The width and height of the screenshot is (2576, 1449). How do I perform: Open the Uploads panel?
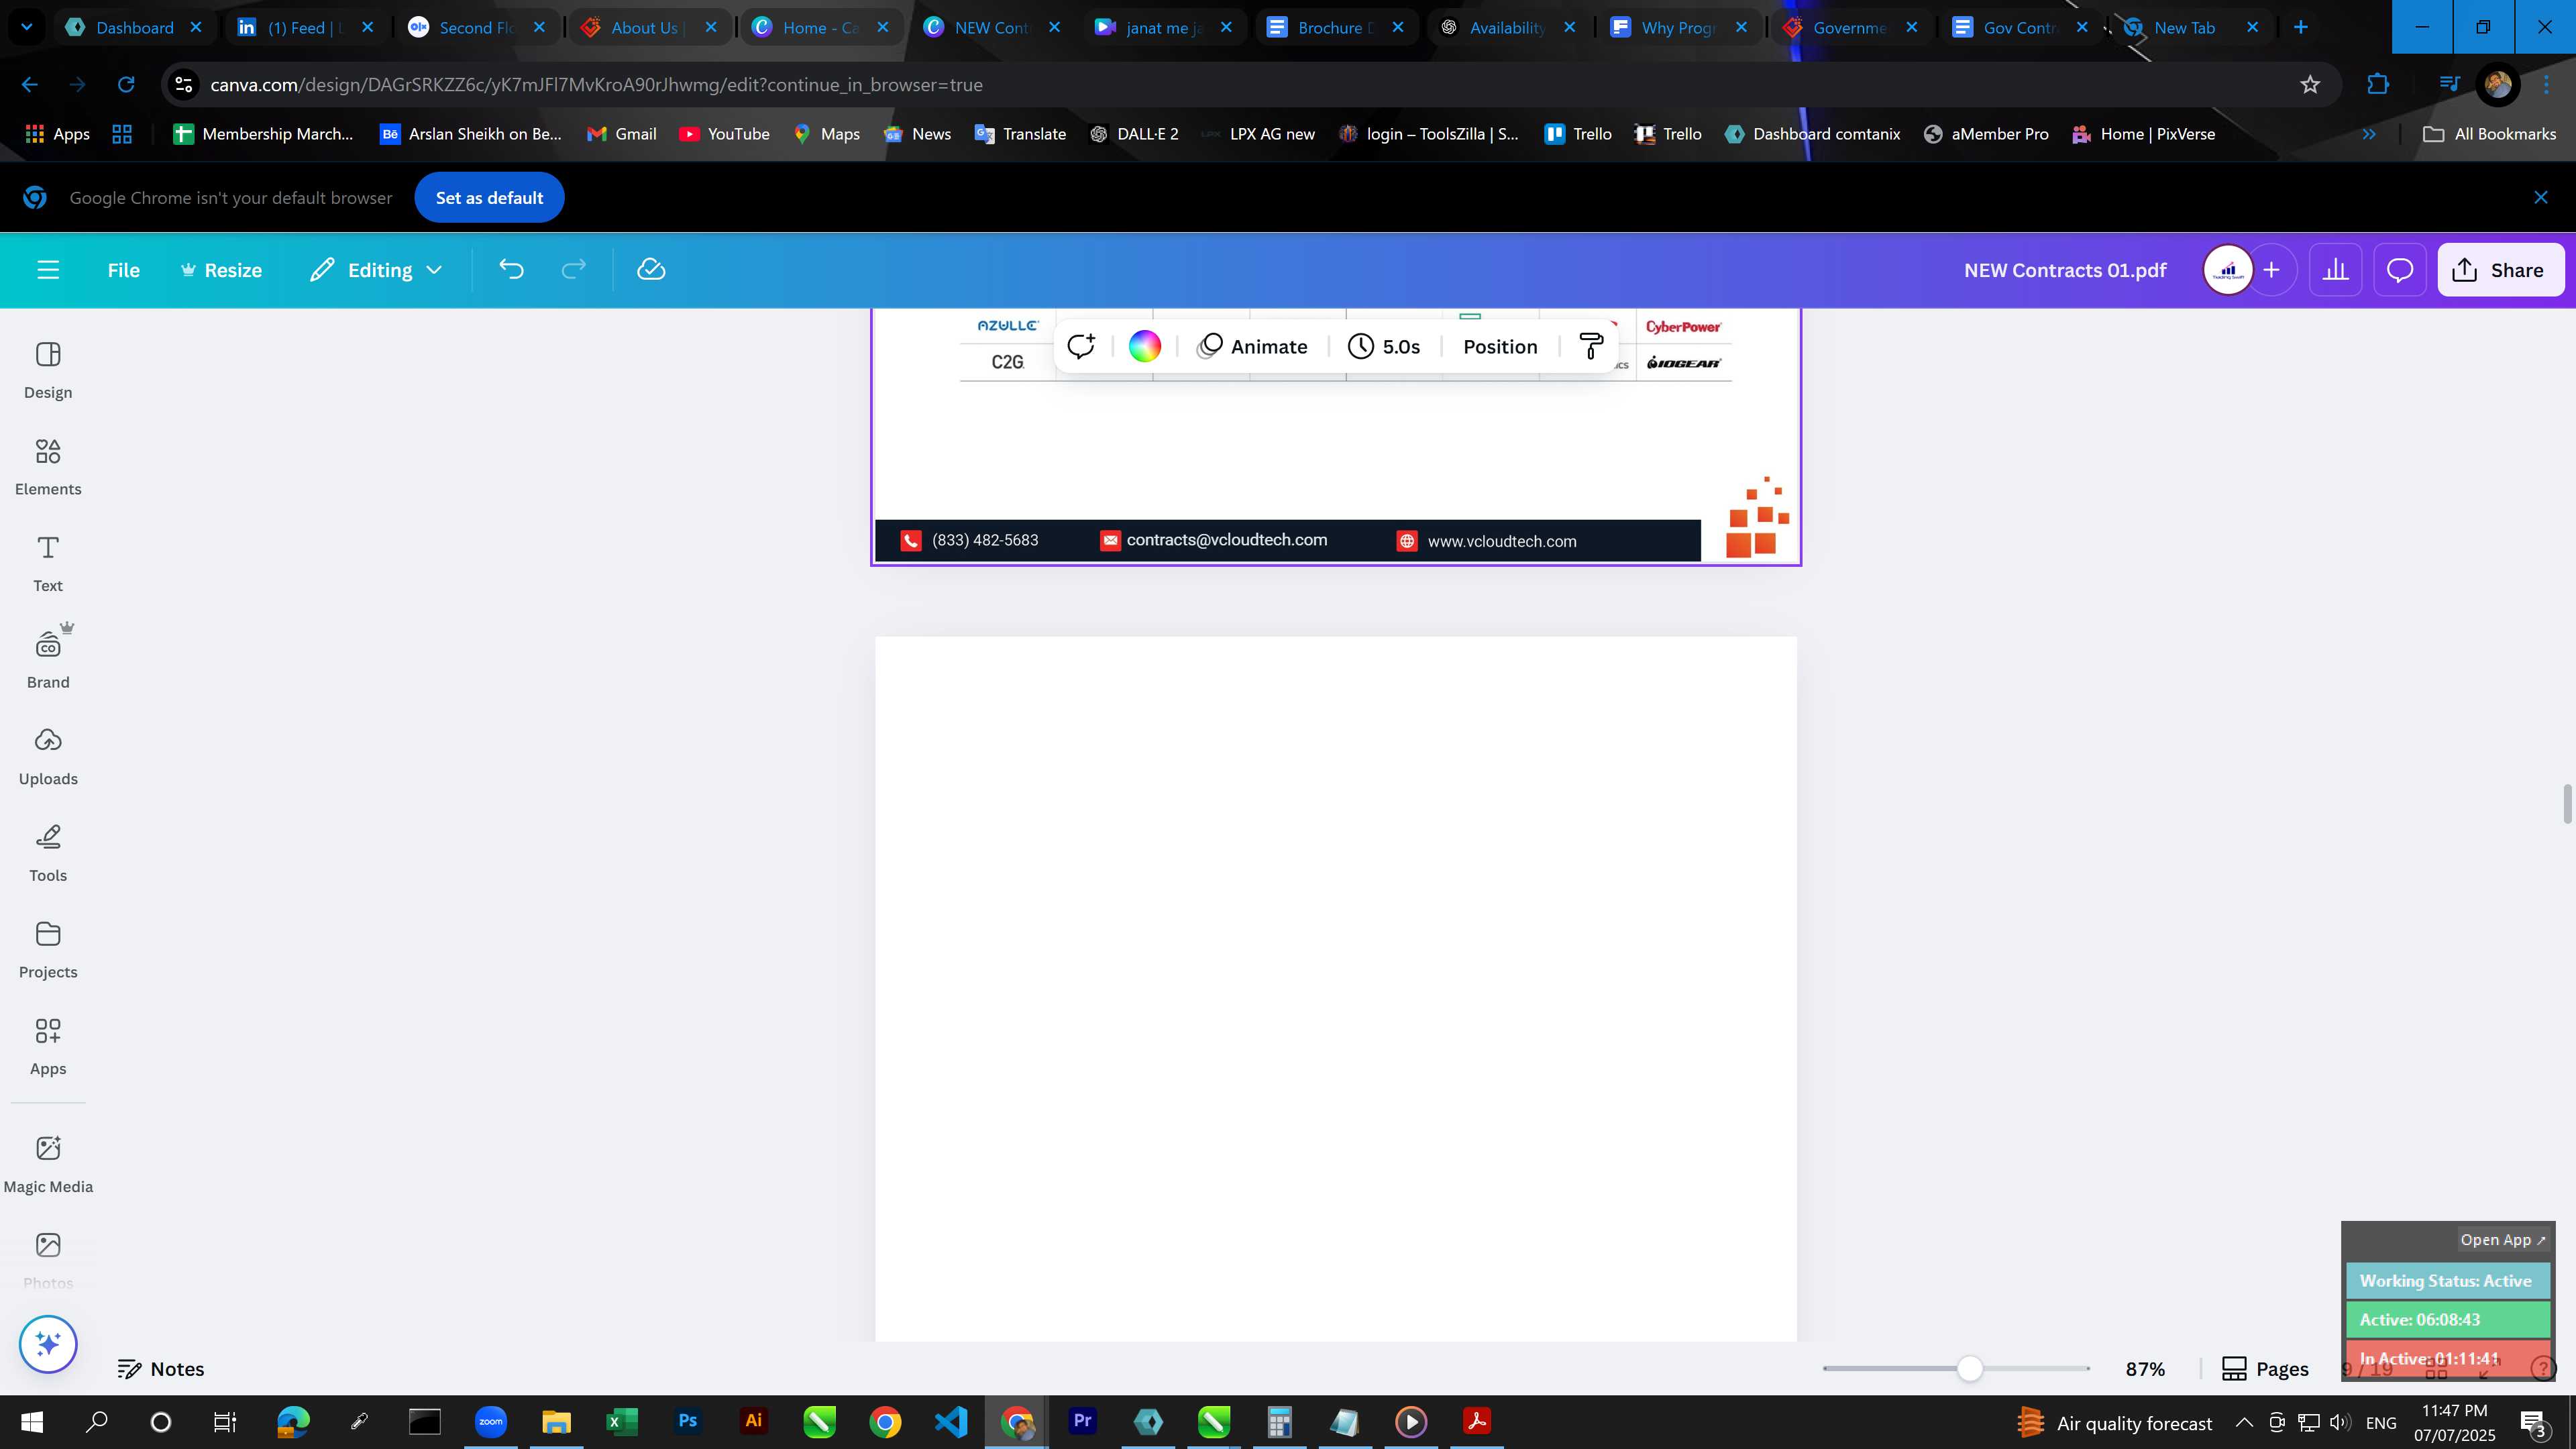click(48, 757)
